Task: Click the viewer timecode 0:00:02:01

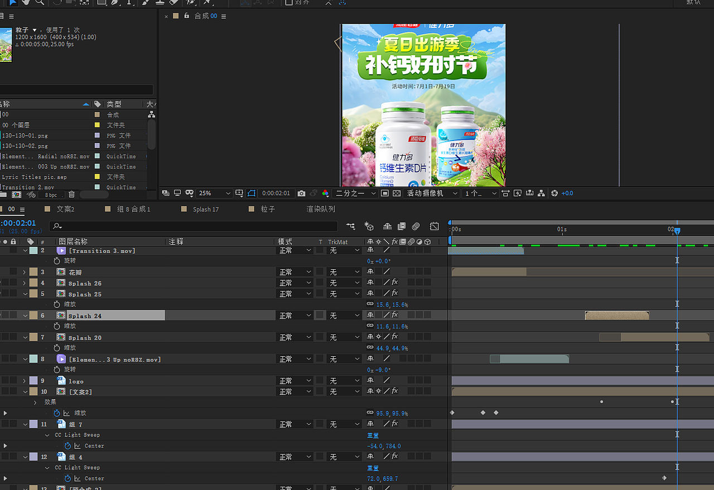Action: click(x=276, y=193)
